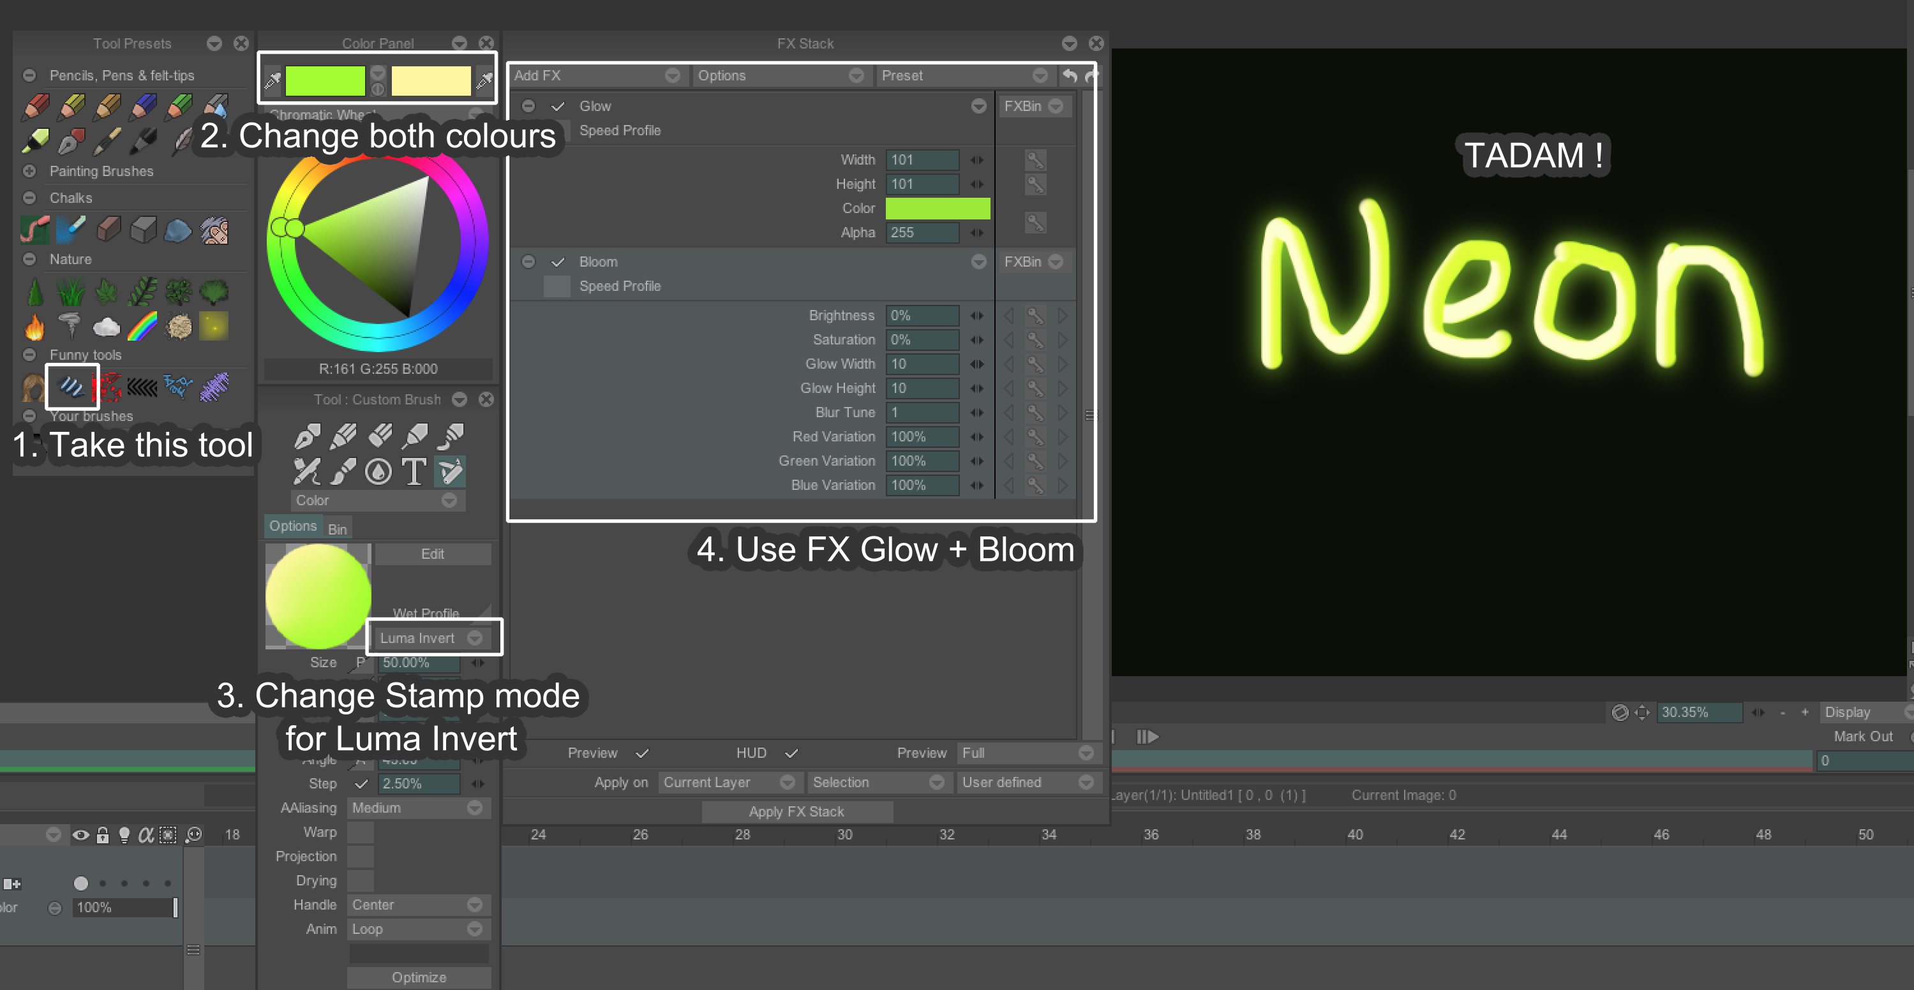The height and width of the screenshot is (990, 1914).
Task: Pick the pen nib drawing tool icon
Action: tap(307, 437)
